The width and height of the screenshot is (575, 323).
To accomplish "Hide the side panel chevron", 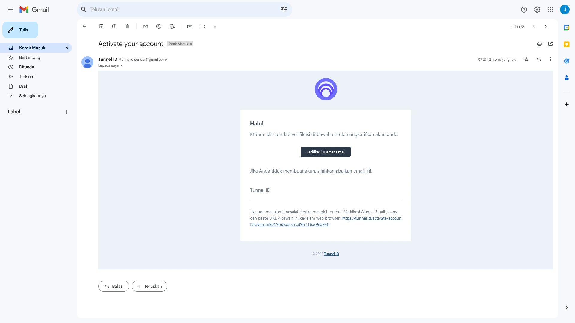I will point(567,307).
